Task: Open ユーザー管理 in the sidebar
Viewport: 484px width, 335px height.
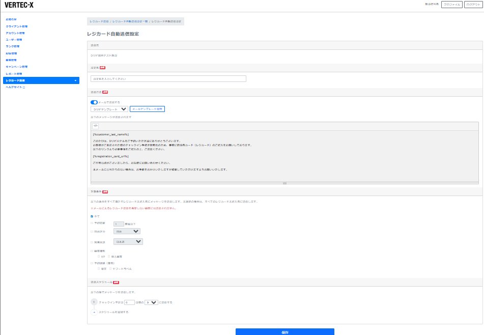Action: coord(14,40)
